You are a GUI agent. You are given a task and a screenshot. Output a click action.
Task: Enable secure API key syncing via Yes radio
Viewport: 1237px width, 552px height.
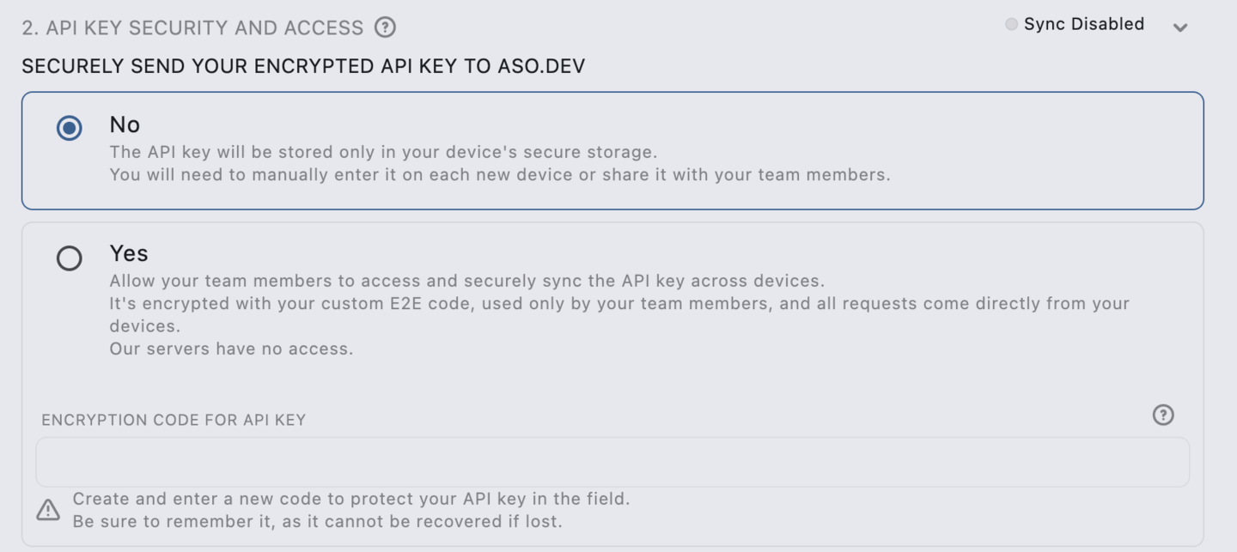[70, 258]
